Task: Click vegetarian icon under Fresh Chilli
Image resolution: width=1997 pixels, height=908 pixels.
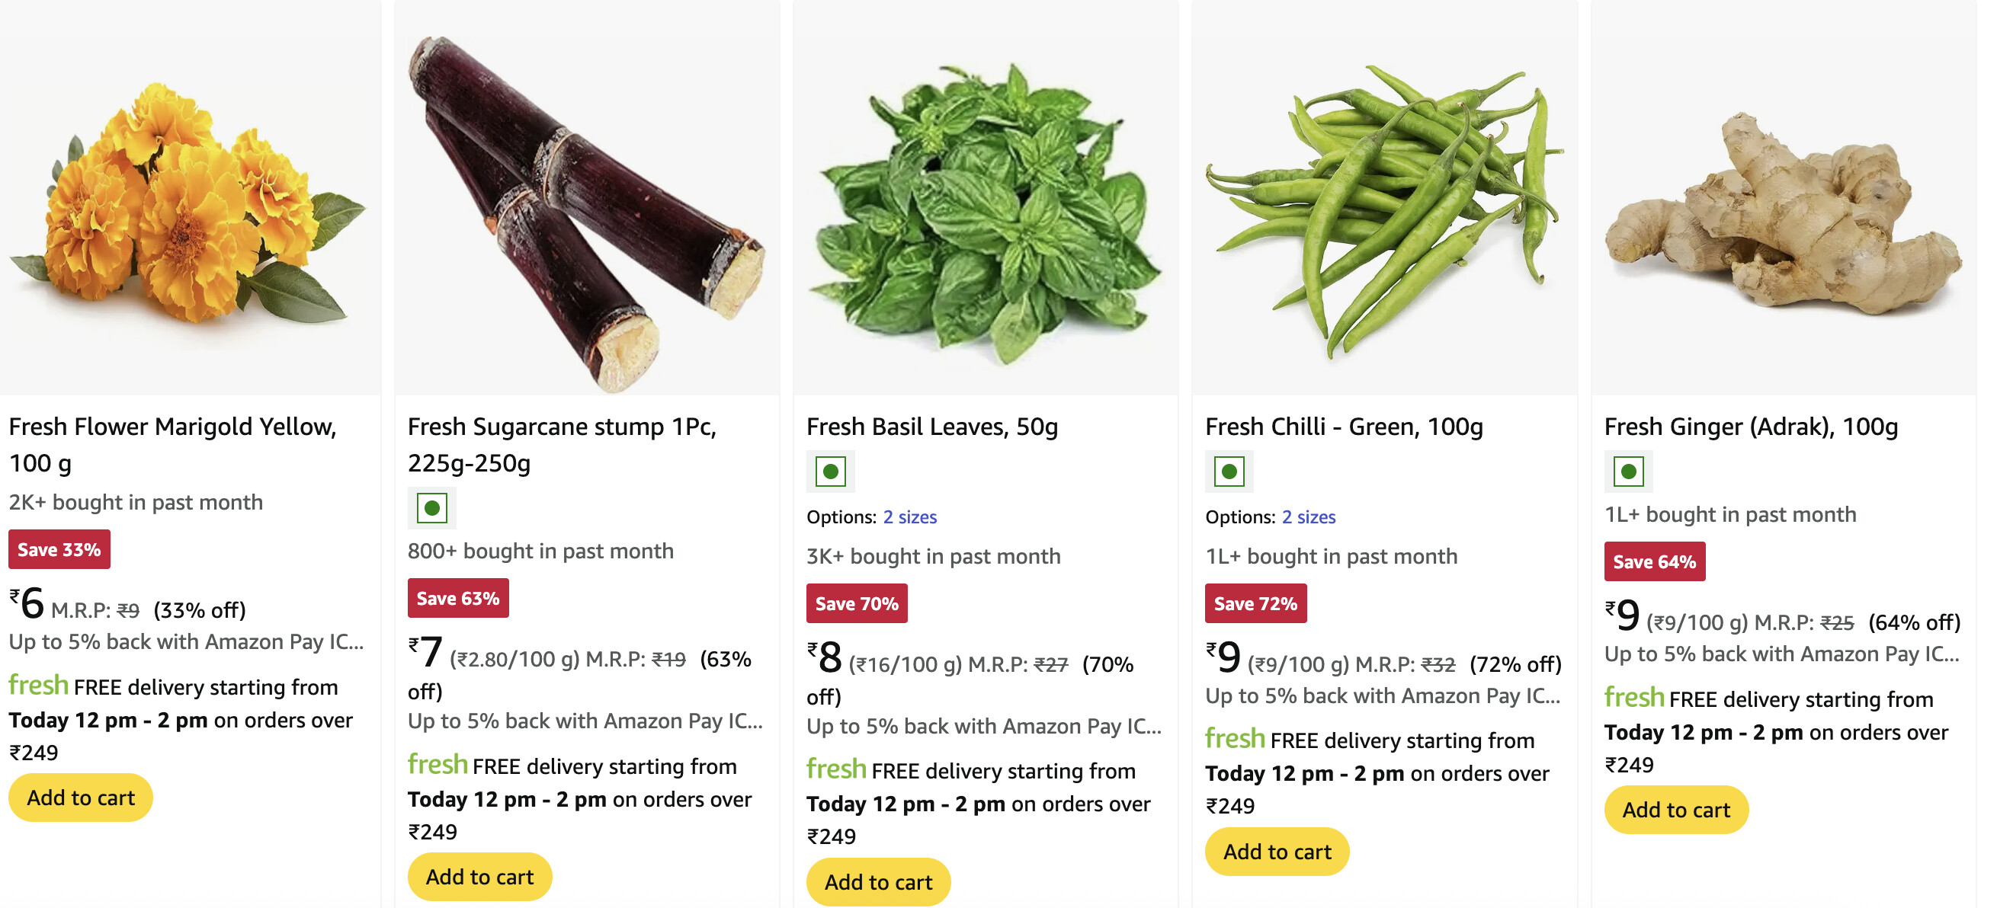Action: (1229, 471)
